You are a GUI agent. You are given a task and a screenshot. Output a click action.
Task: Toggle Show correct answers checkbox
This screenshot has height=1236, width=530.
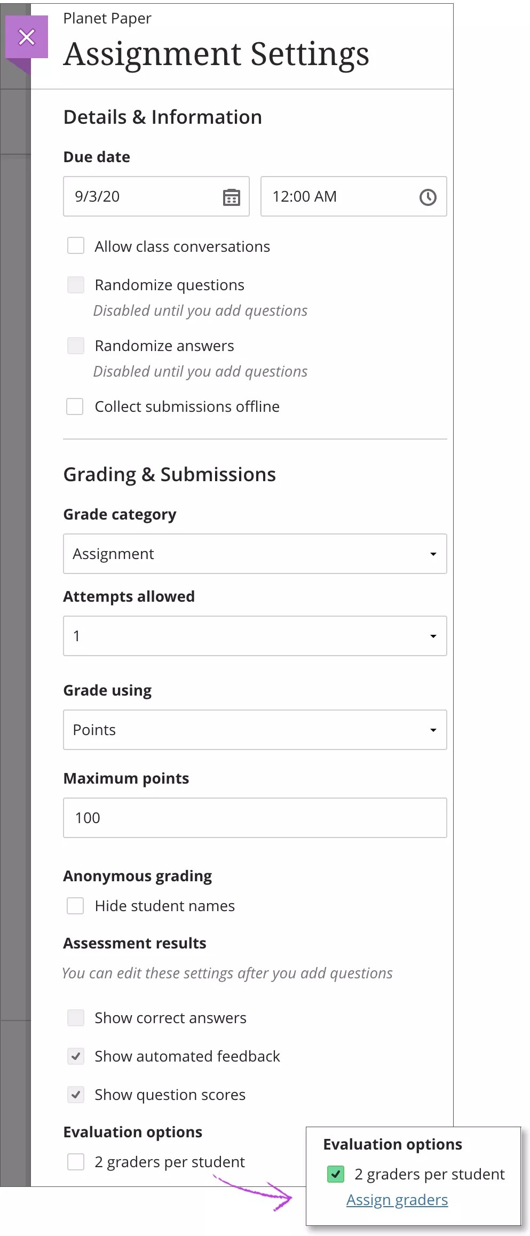(x=76, y=1017)
